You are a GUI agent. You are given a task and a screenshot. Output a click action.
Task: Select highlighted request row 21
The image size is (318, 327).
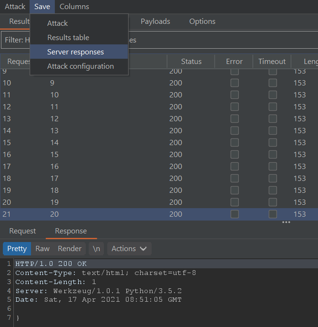pyautogui.click(x=159, y=214)
